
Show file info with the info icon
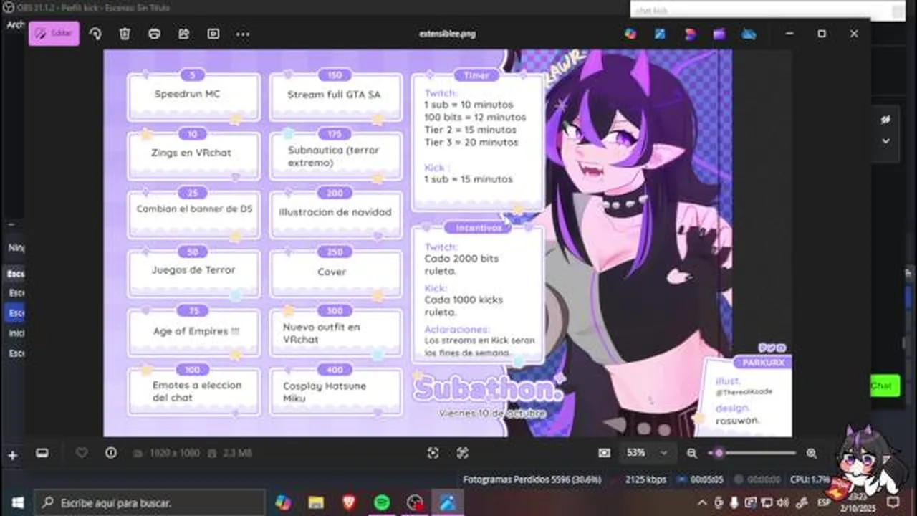point(111,453)
